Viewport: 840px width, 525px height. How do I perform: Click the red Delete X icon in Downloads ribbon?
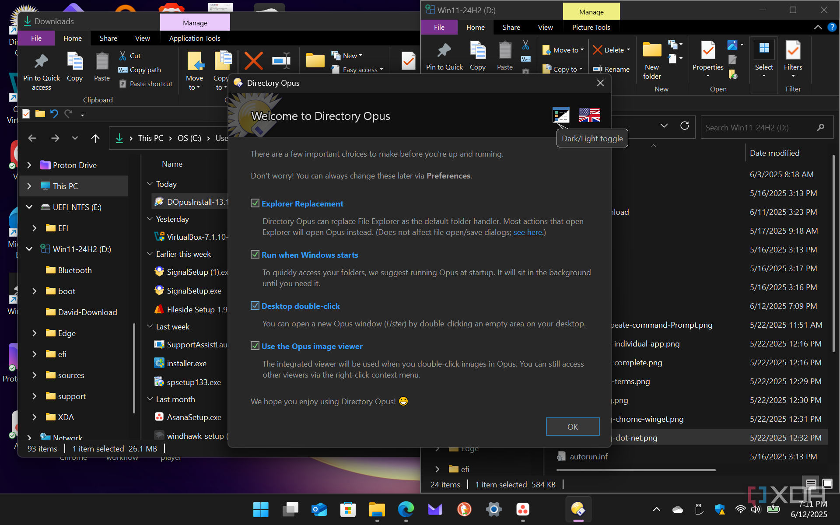tap(253, 61)
